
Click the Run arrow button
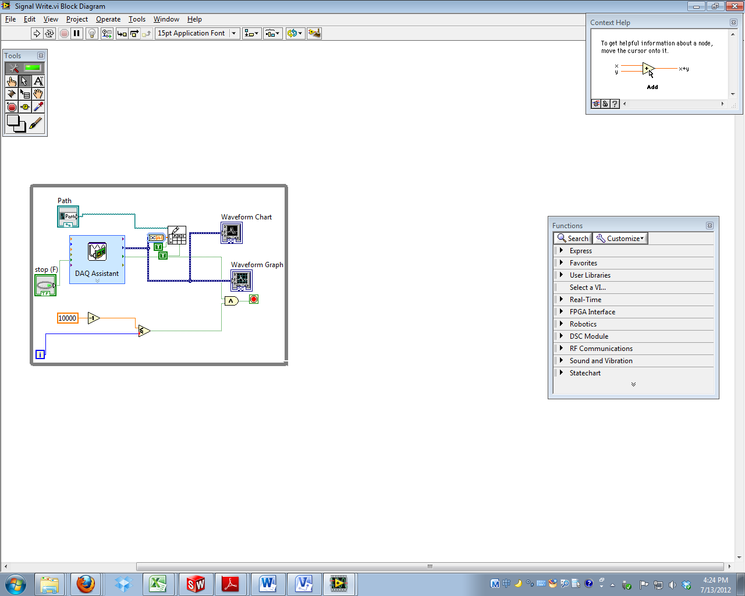[37, 33]
